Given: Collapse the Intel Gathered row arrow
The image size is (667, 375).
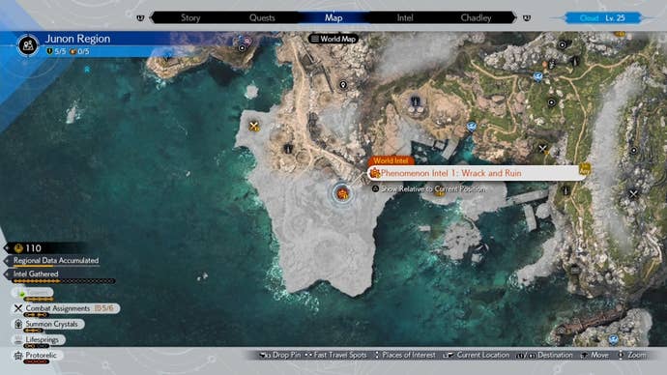Looking at the screenshot, I should [7, 274].
